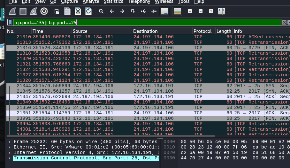Reload the capture file
The height and width of the screenshot is (168, 290).
point(88,11)
